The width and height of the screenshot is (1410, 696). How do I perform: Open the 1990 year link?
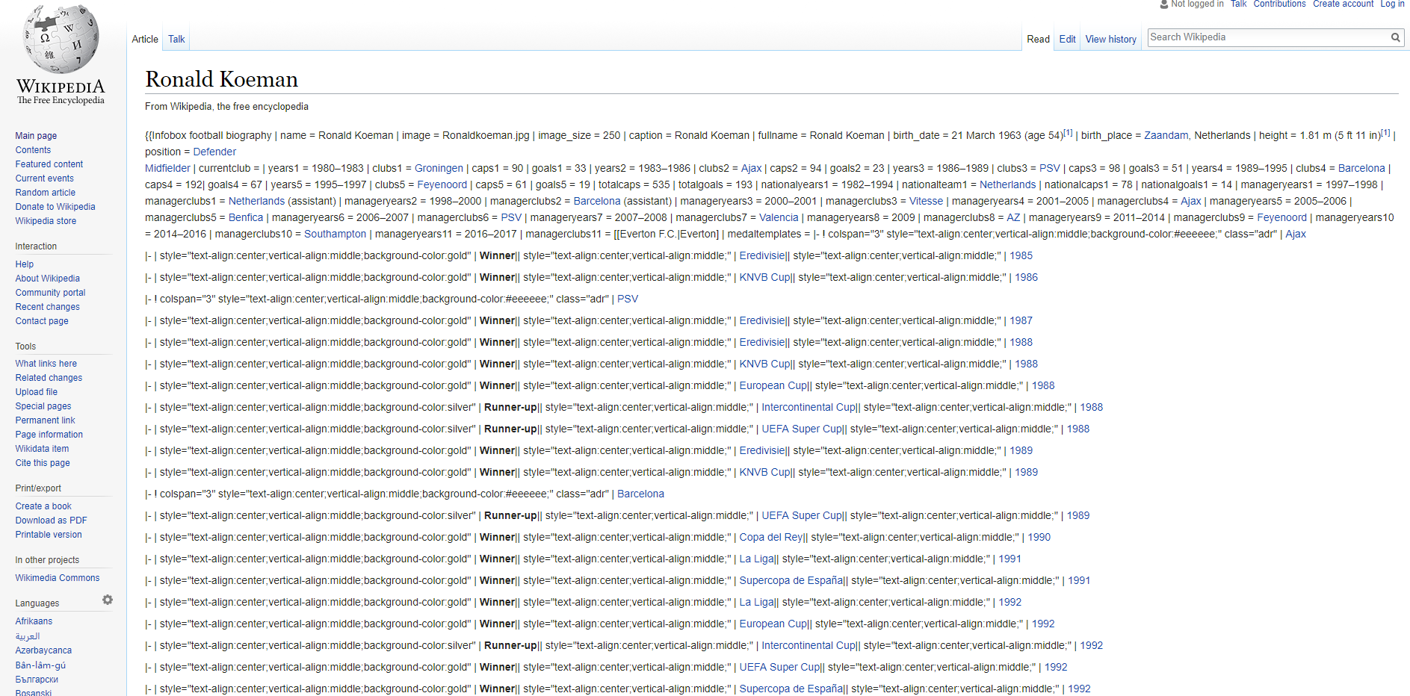(1039, 537)
